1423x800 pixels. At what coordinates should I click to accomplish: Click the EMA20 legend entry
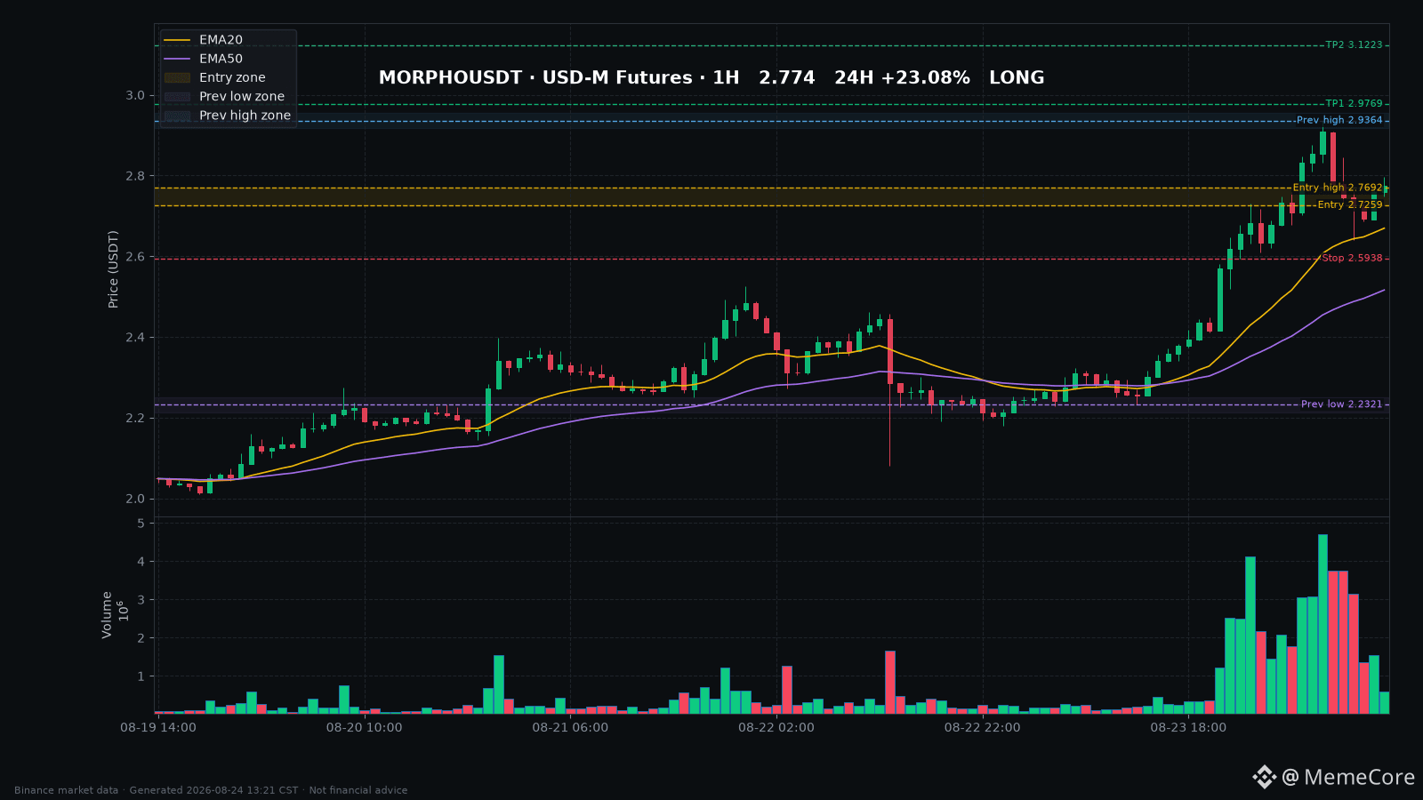click(x=203, y=40)
